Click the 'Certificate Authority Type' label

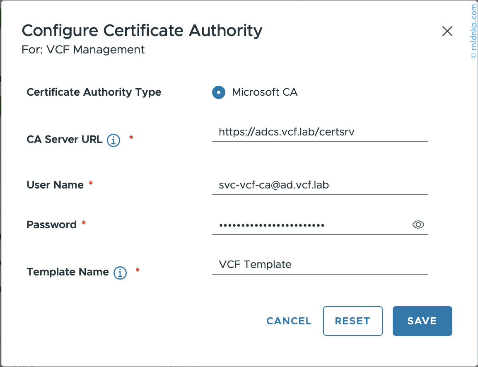[94, 92]
